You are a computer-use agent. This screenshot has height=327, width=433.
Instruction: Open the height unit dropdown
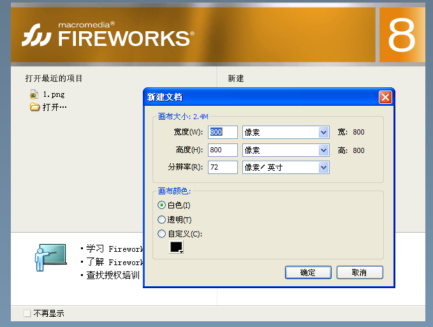coord(323,150)
